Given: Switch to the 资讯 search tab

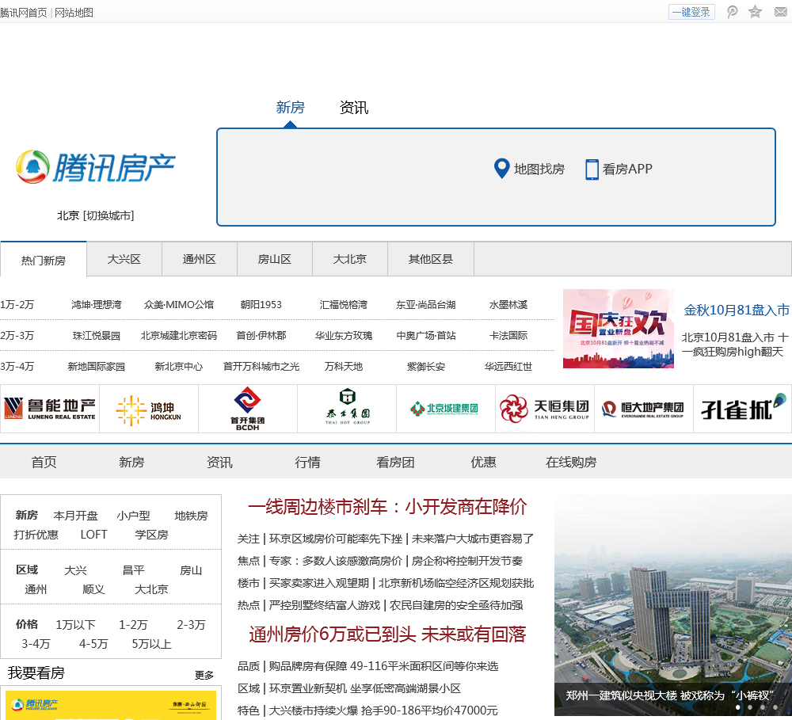Looking at the screenshot, I should click(x=353, y=108).
